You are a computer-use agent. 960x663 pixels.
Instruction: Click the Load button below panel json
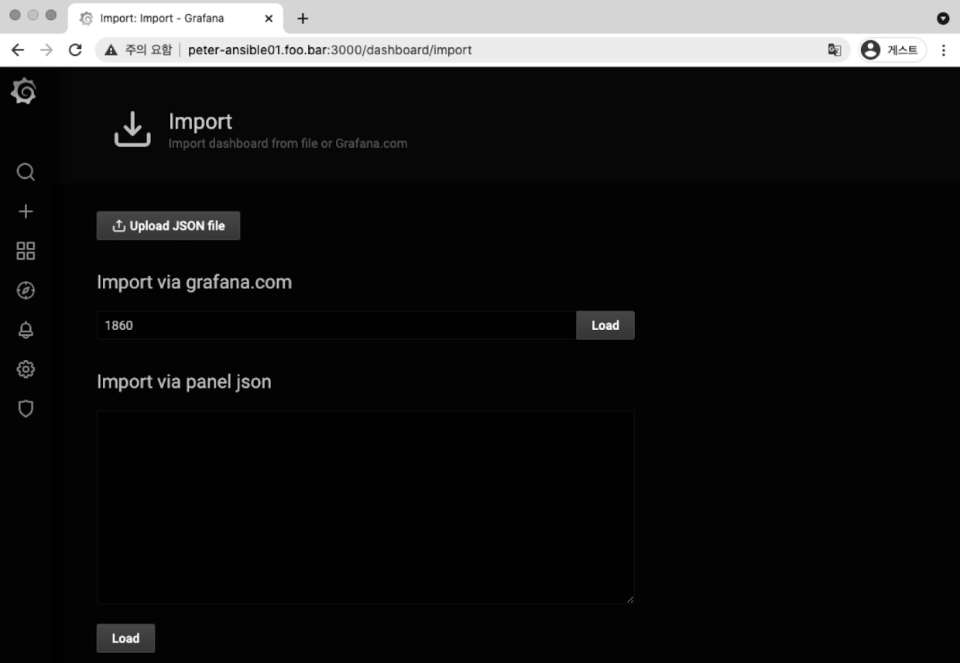click(x=125, y=638)
